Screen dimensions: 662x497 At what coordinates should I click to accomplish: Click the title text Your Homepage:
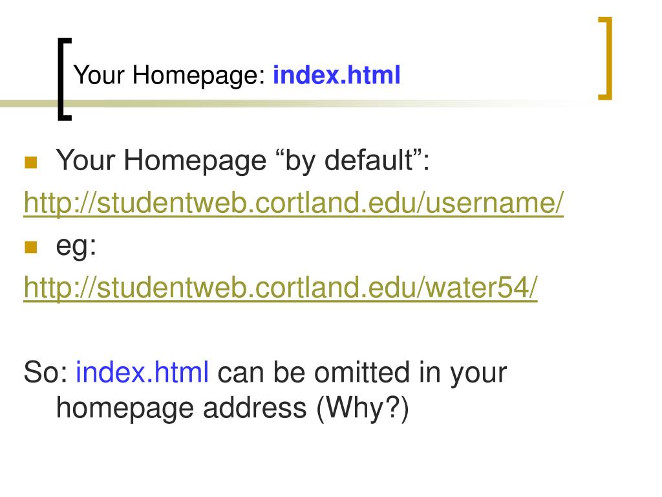pos(169,76)
